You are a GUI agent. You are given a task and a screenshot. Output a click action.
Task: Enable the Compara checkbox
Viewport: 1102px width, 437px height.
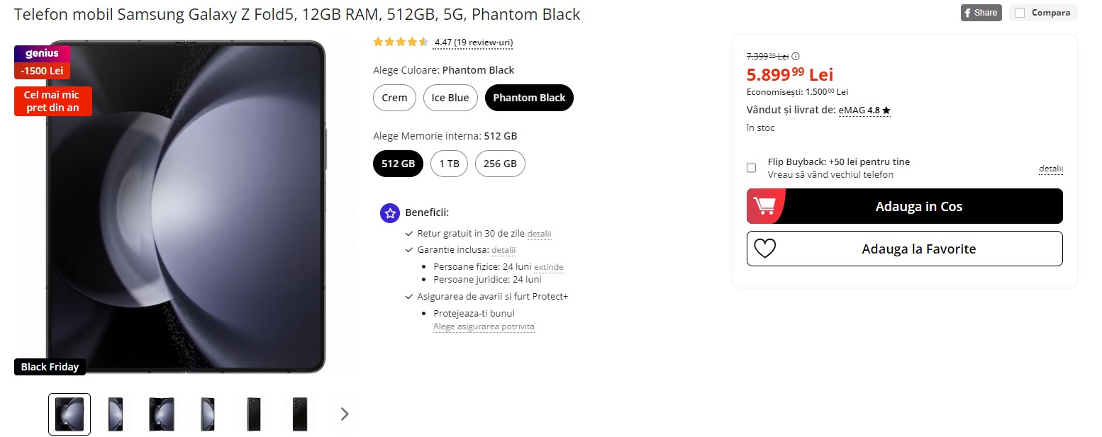pyautogui.click(x=1019, y=12)
